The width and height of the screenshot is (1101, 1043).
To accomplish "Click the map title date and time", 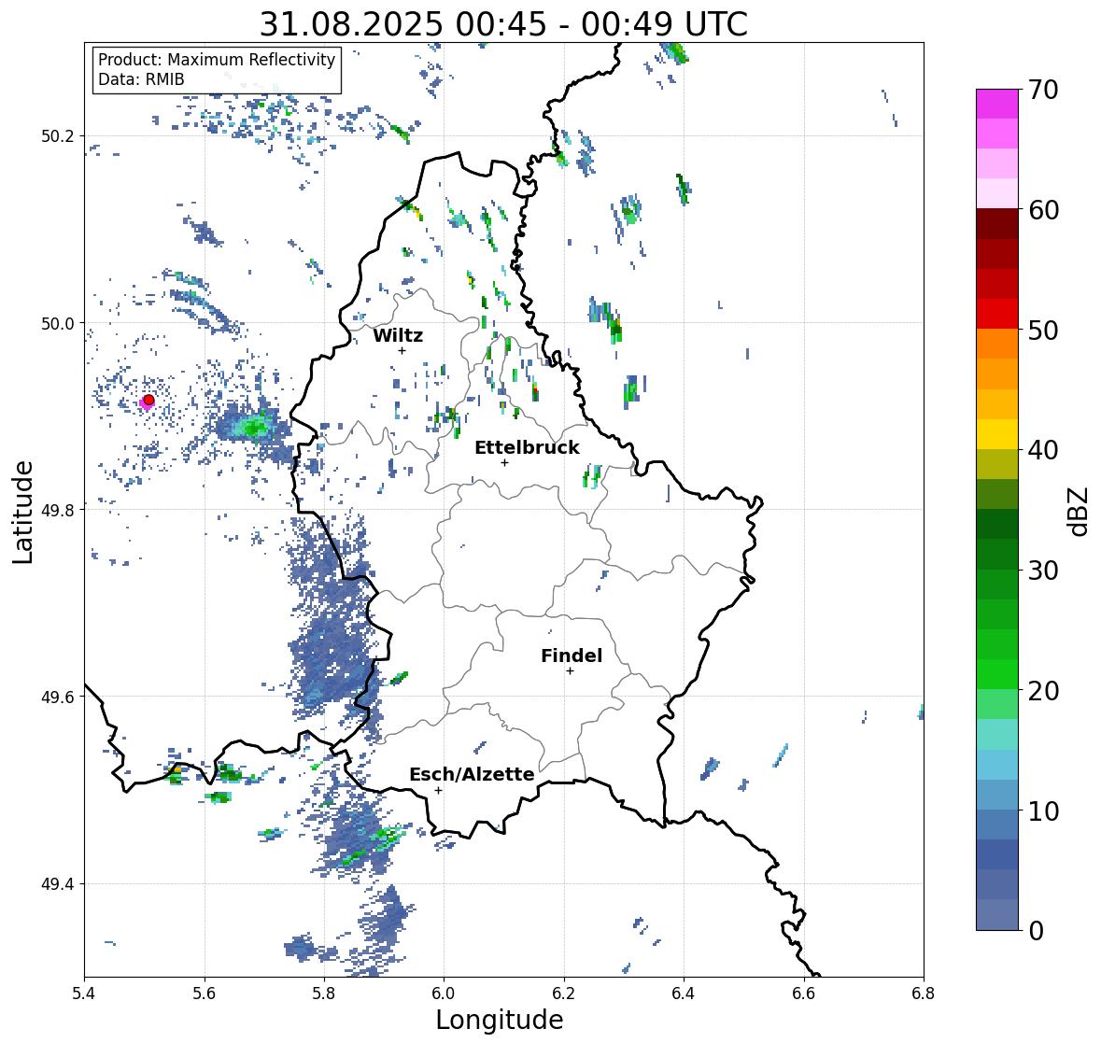I will 503,24.
